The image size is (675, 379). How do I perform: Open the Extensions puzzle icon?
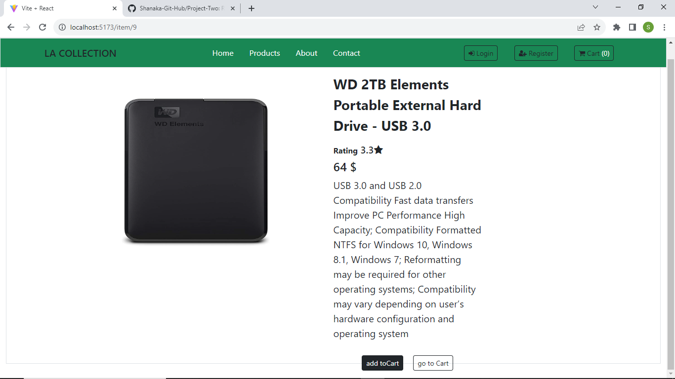617,27
